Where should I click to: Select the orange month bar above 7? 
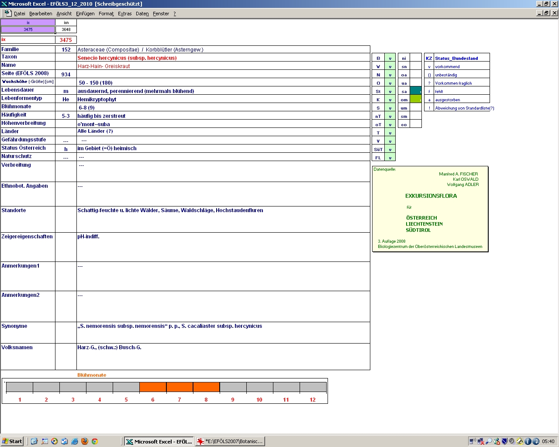click(179, 387)
